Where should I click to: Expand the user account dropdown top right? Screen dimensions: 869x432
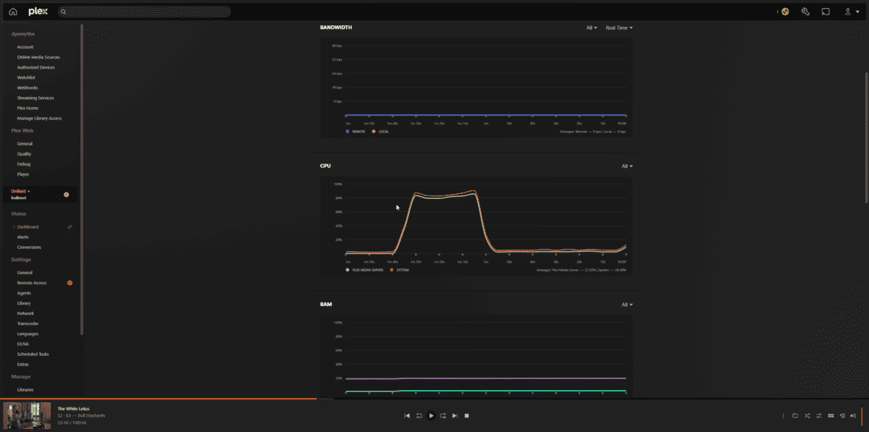click(x=851, y=11)
